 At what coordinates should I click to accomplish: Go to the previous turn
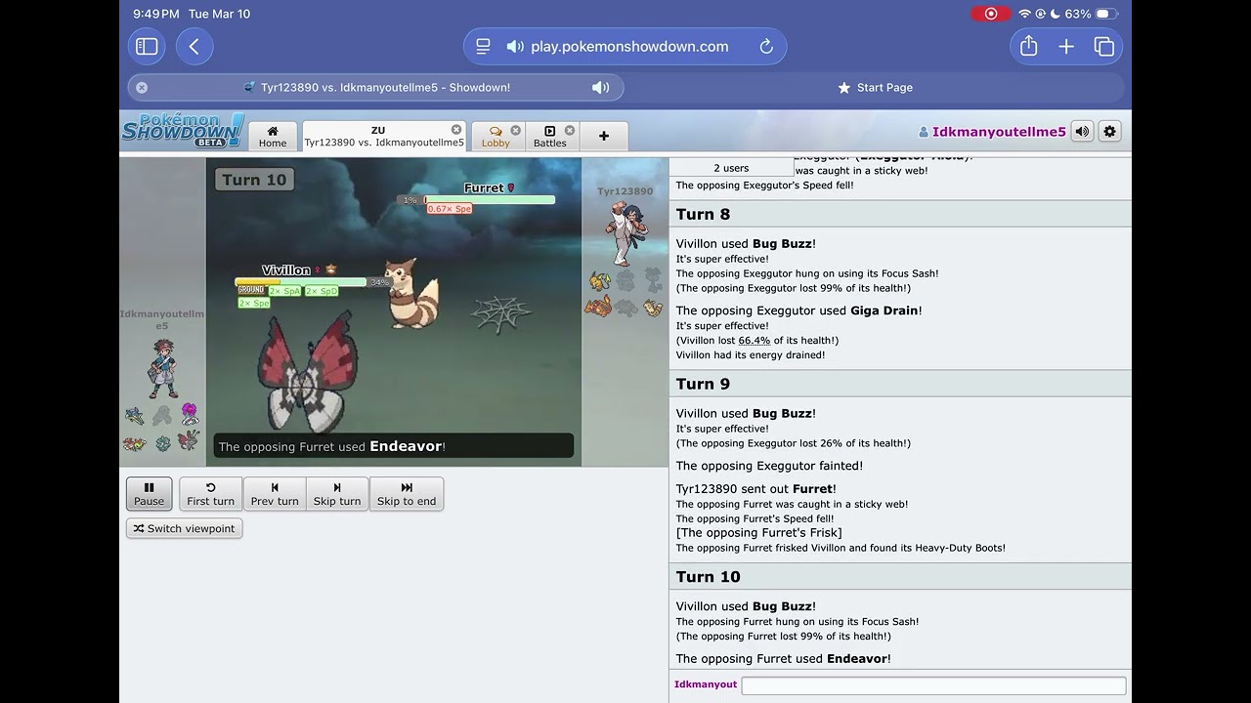(x=275, y=493)
